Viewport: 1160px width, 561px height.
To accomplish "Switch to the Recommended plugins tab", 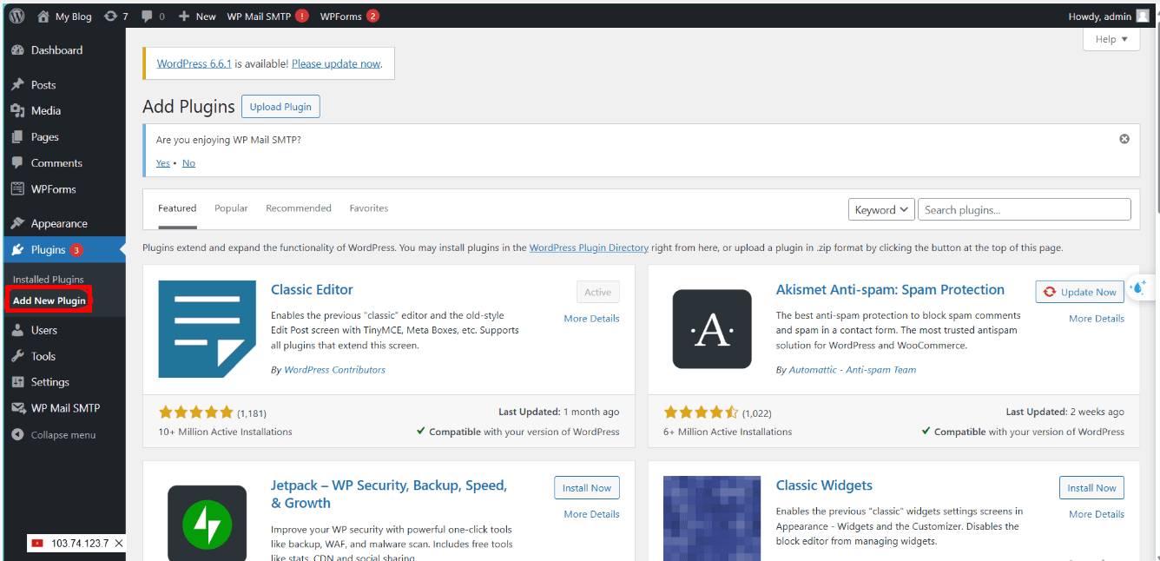I will tap(299, 208).
